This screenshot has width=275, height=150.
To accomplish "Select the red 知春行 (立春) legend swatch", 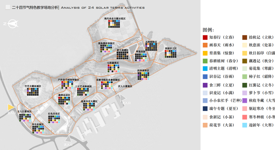I will (206, 37).
